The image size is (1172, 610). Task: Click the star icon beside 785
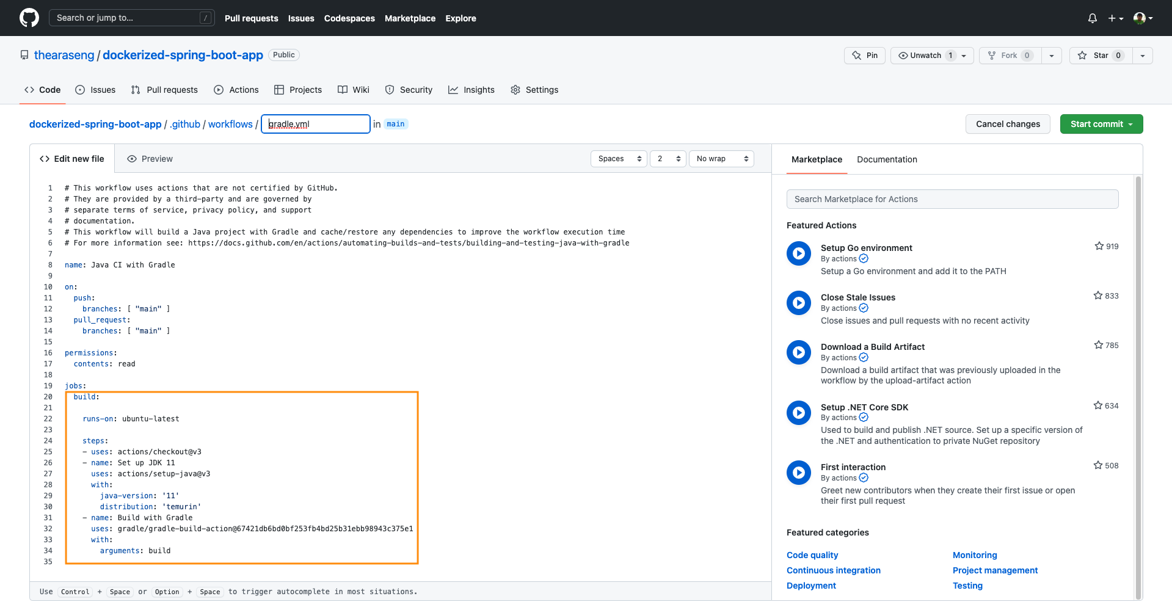coord(1099,345)
